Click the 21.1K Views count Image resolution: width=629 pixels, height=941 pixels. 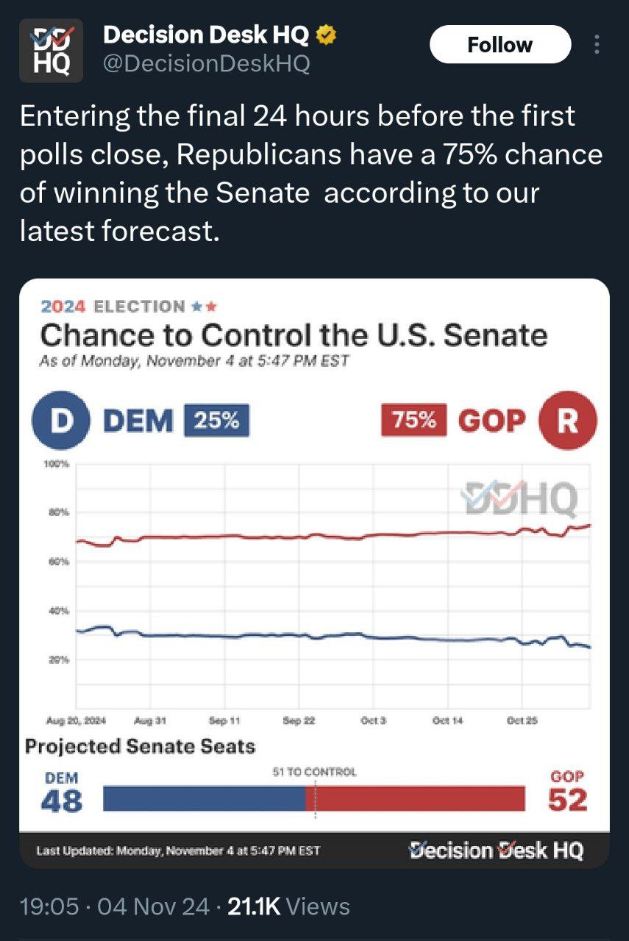pyautogui.click(x=290, y=906)
